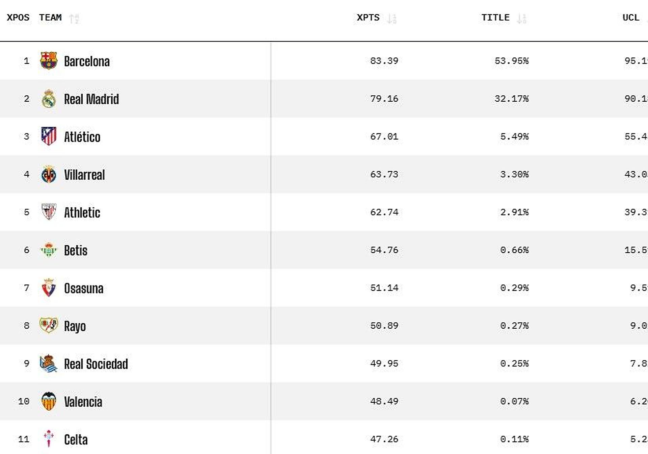Click Villarreal's 63.73 expected points cell

pos(384,174)
